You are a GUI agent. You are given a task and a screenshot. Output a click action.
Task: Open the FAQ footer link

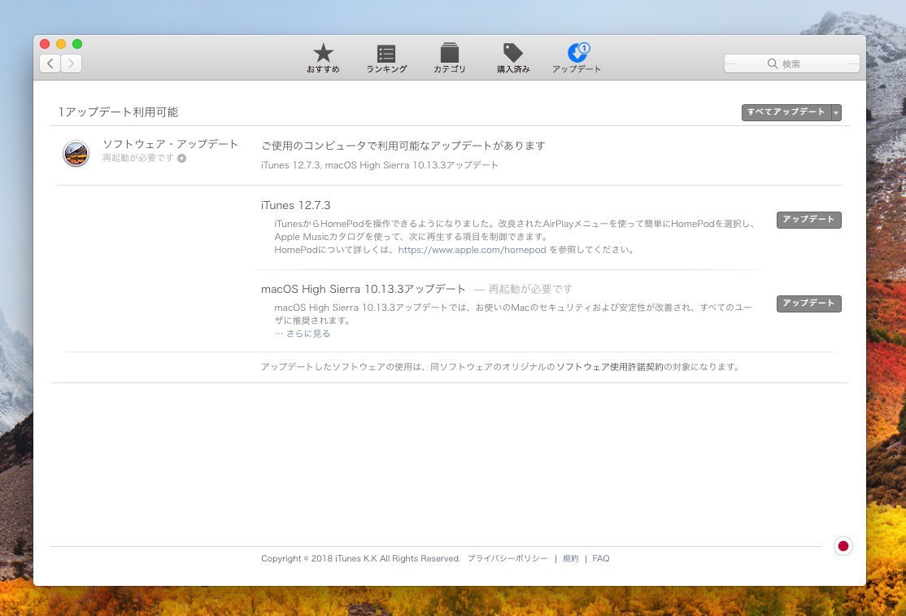(600, 559)
